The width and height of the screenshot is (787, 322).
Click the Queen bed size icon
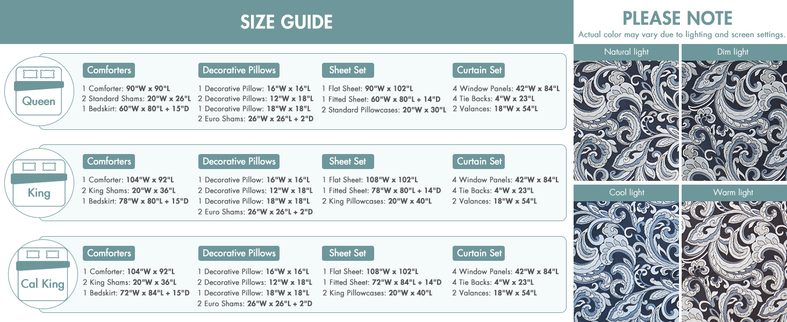[39, 91]
